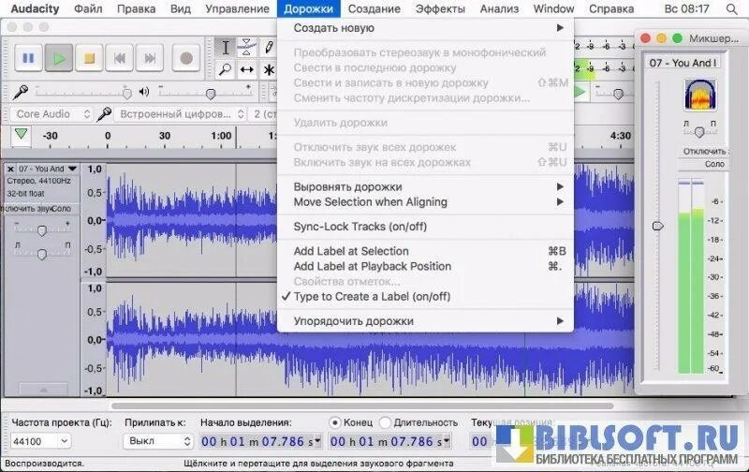
Task: Open the Snap To 'Выкл' dropdown
Action: pos(158,441)
